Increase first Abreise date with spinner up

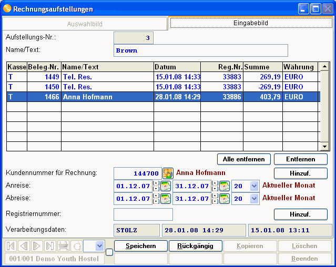click(x=156, y=196)
